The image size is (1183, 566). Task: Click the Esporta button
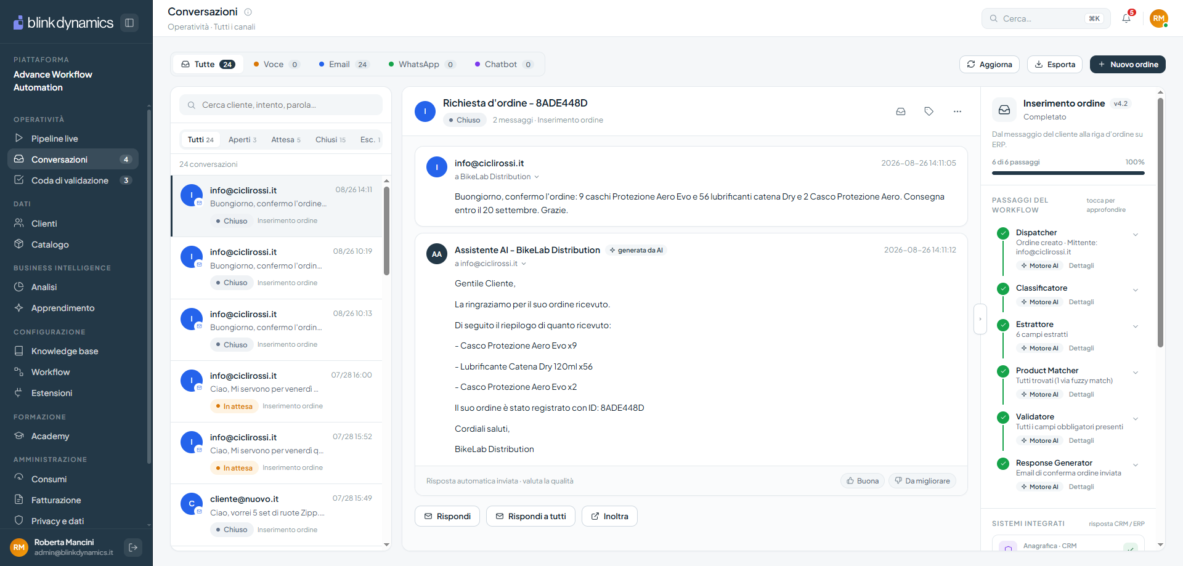pyautogui.click(x=1055, y=64)
